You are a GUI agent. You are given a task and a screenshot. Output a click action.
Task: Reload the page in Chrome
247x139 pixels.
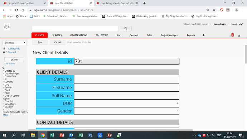[x=16, y=10]
